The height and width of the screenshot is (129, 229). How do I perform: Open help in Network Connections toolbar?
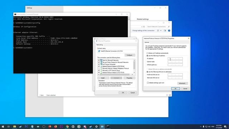169,30
